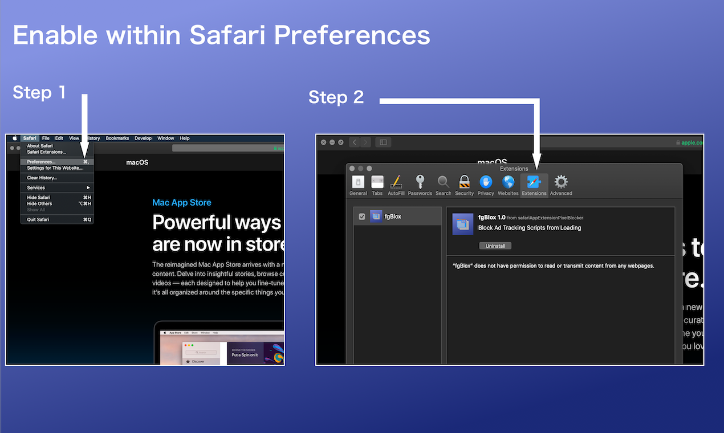Open the Help menu

point(185,138)
